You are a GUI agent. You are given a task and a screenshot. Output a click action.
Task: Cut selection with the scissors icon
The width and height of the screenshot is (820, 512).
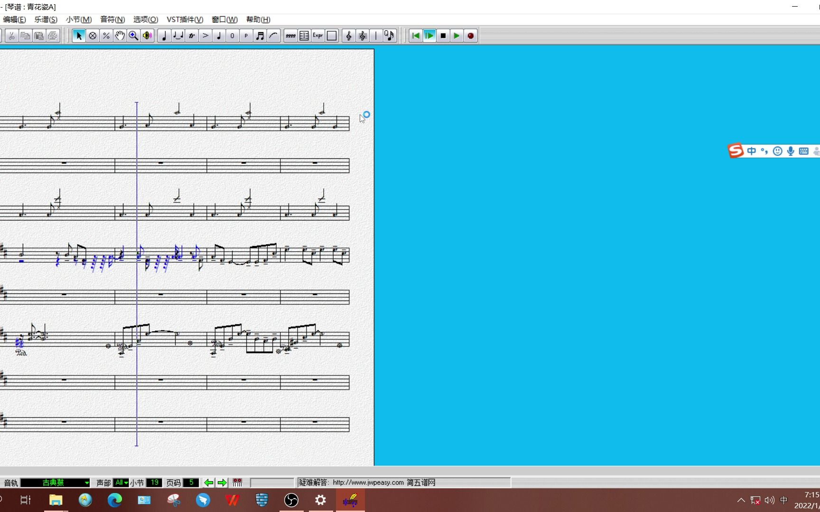click(x=11, y=36)
